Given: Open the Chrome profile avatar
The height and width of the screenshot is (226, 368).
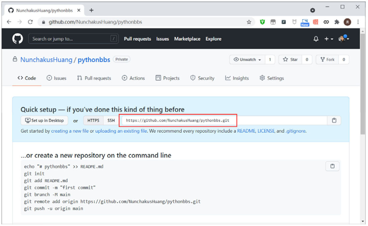Looking at the screenshot, I should point(347,22).
